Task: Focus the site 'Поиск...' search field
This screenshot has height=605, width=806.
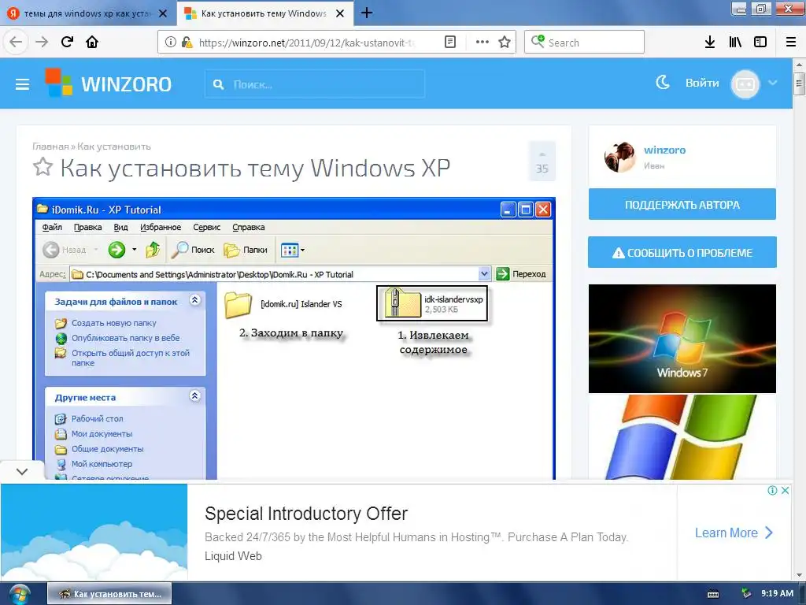Action: tap(315, 84)
